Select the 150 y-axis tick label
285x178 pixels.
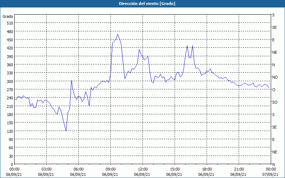pyautogui.click(x=10, y=123)
